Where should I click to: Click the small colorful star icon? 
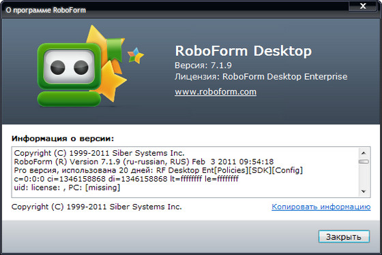[136, 56]
